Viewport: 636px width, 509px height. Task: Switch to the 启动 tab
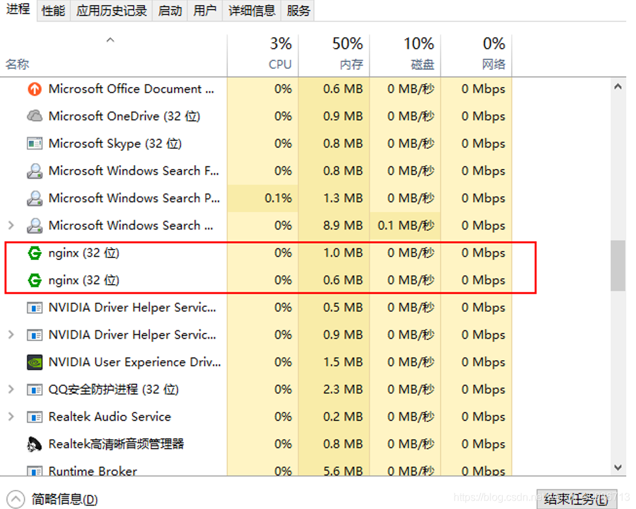[x=170, y=10]
